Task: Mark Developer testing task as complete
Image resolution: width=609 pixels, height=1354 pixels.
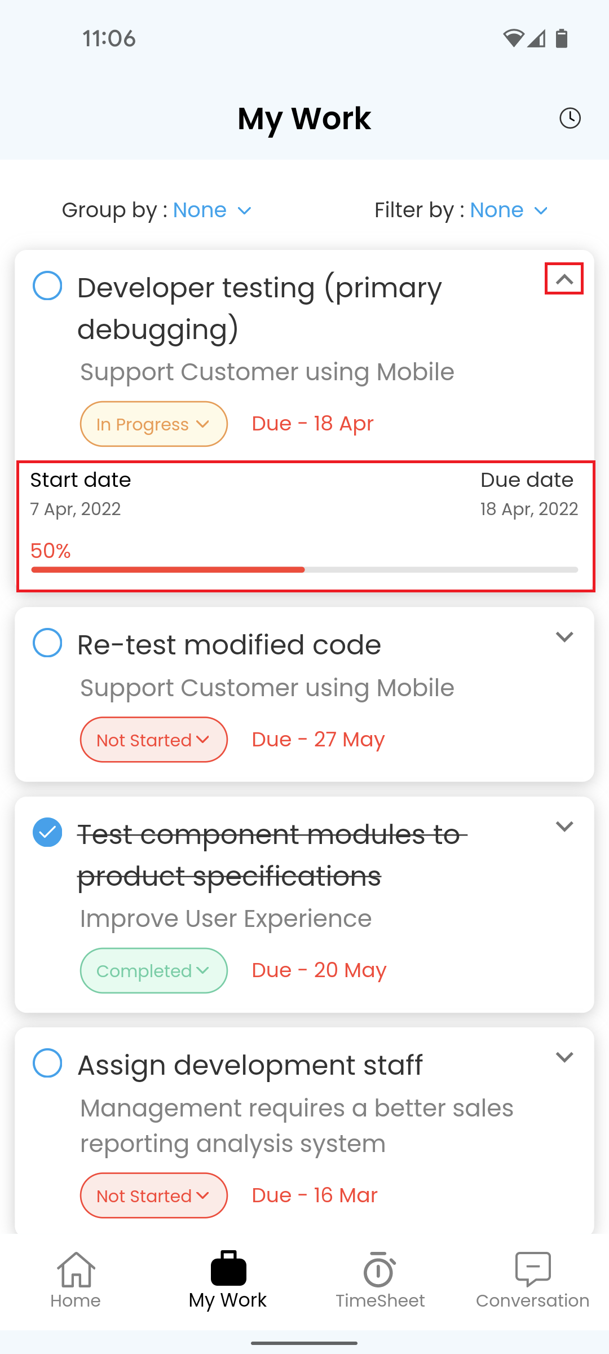Action: pyautogui.click(x=47, y=285)
